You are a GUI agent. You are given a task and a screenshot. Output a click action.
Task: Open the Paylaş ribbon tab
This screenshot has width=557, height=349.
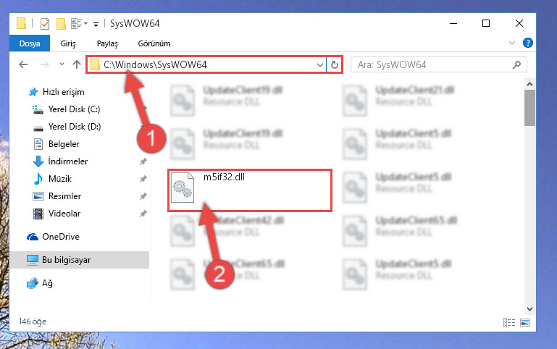tap(107, 43)
